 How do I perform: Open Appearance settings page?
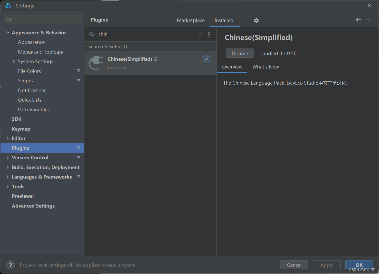[31, 42]
